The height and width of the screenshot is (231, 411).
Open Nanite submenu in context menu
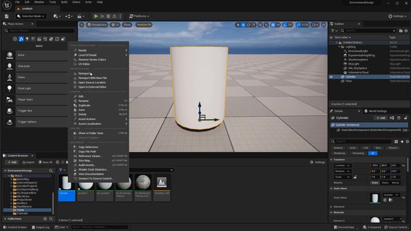pyautogui.click(x=99, y=50)
